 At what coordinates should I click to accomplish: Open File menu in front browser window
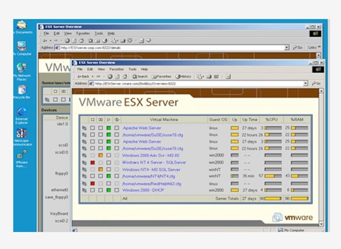pyautogui.click(x=80, y=69)
